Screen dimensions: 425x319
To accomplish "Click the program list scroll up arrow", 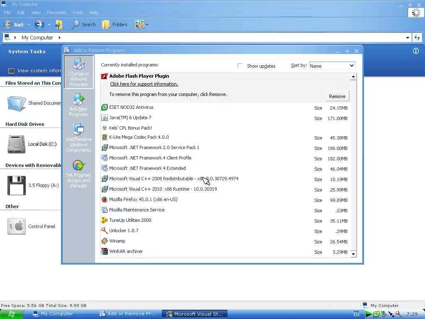I will click(353, 77).
